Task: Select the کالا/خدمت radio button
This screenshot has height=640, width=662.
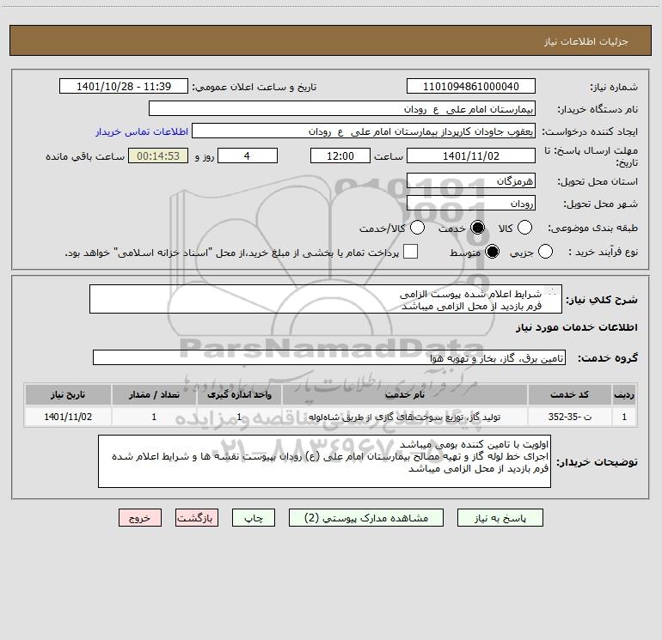Action: (417, 228)
